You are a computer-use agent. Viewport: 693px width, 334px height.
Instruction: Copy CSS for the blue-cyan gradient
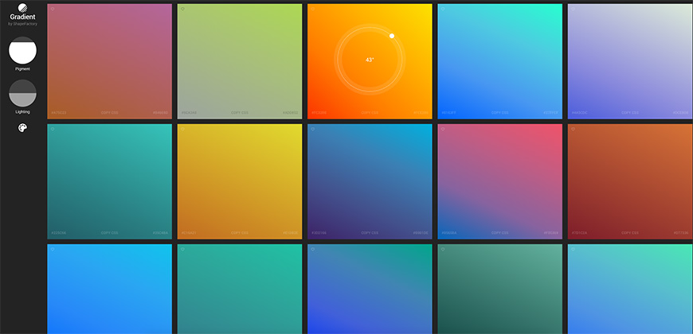pos(499,113)
